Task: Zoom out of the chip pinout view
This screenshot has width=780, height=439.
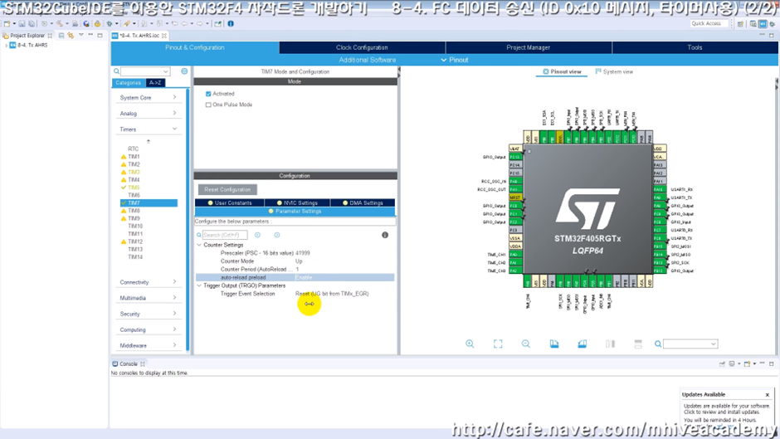Action: [x=526, y=344]
